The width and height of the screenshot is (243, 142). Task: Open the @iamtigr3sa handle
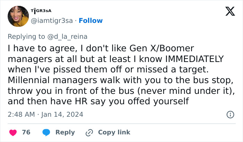click(x=52, y=20)
